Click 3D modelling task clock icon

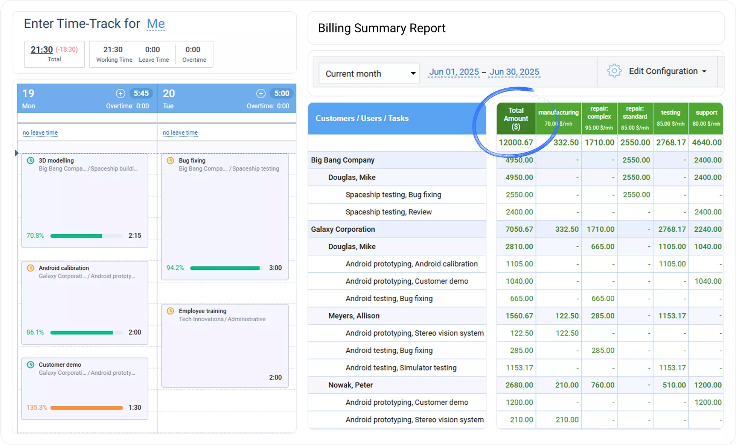click(30, 161)
